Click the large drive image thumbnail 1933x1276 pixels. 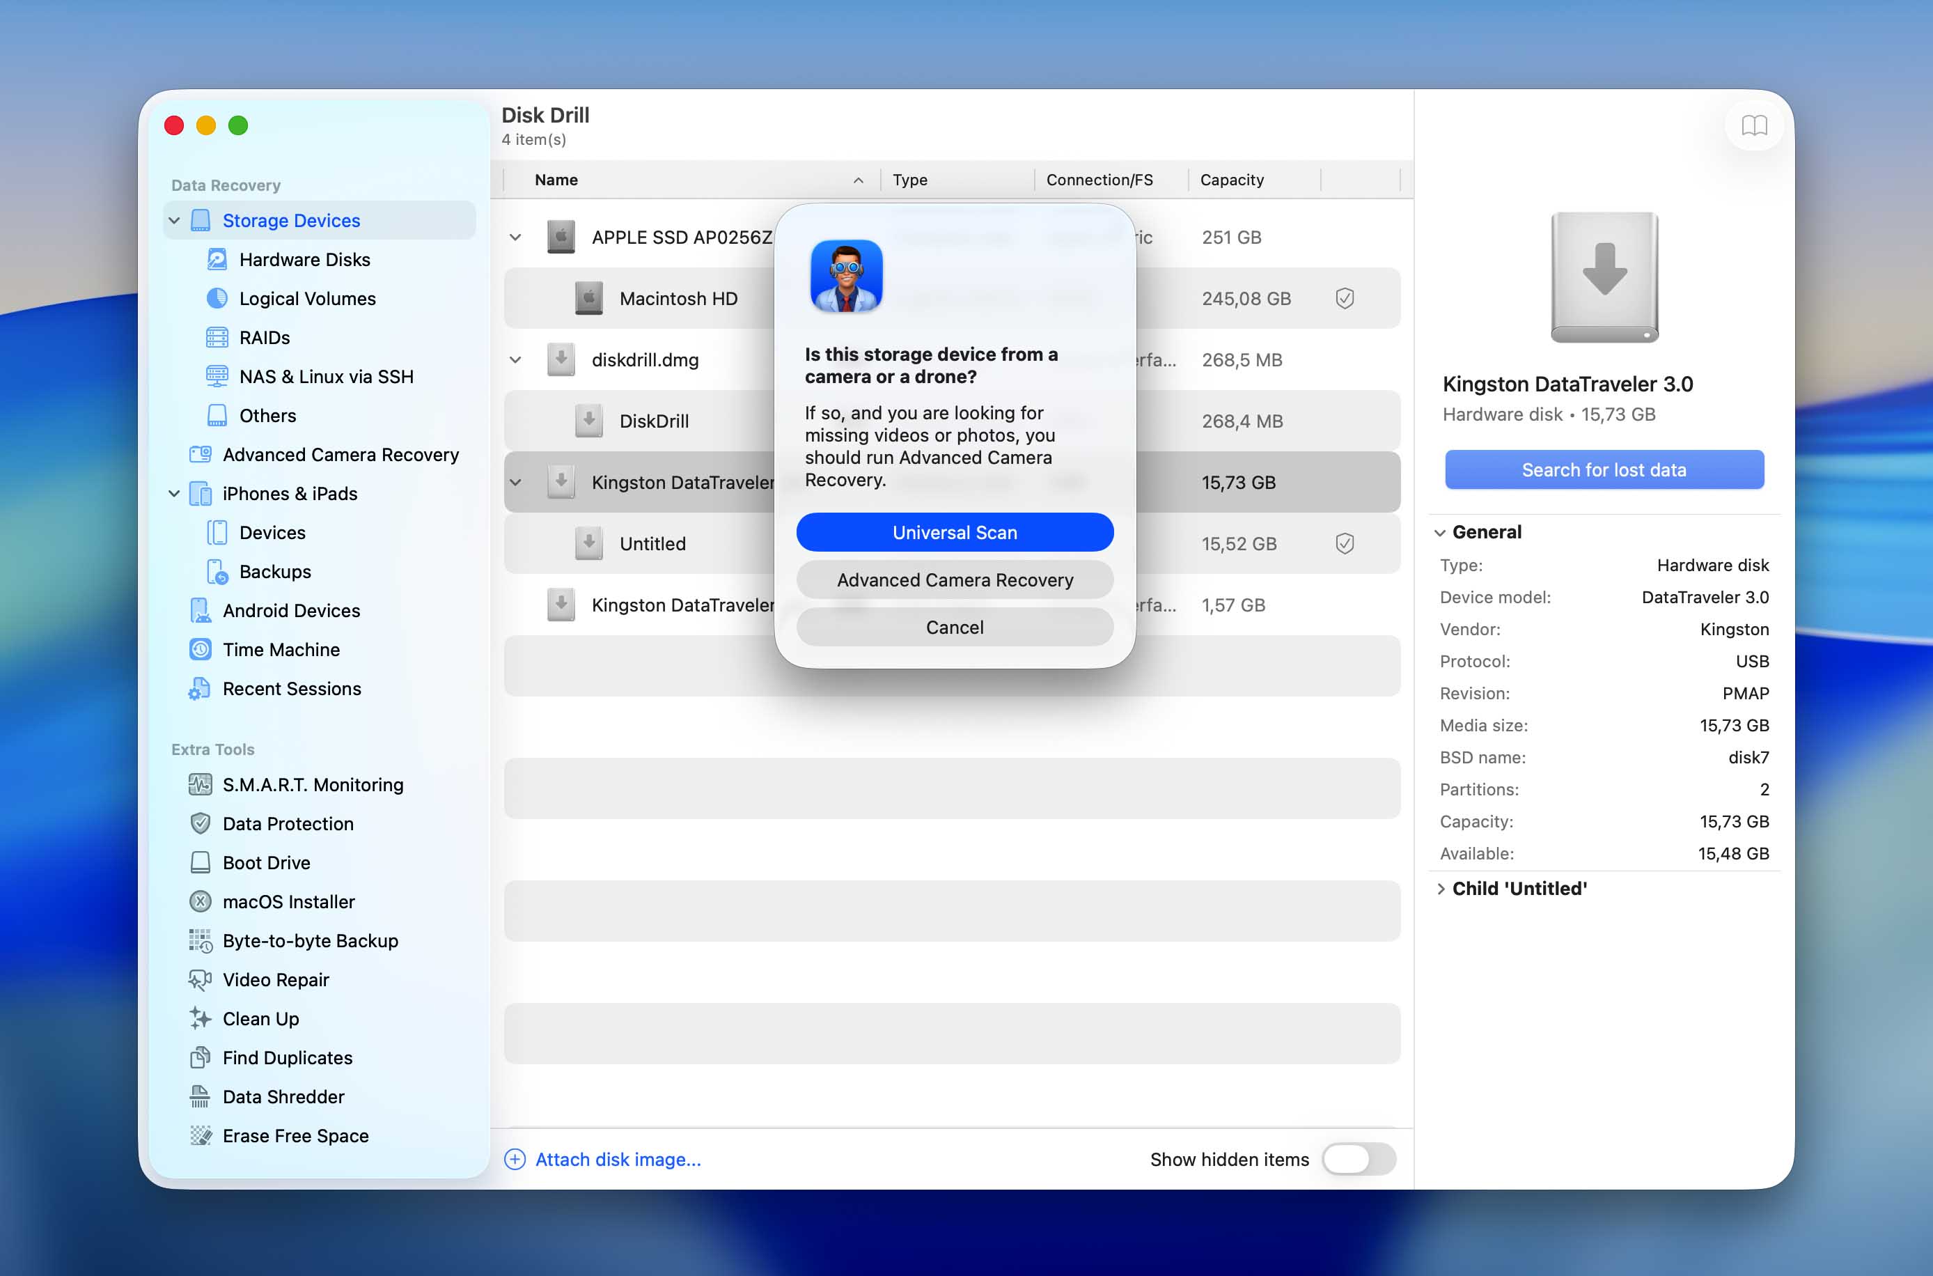[x=1604, y=277]
